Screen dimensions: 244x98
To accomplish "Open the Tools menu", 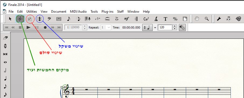I will (x=94, y=12).
